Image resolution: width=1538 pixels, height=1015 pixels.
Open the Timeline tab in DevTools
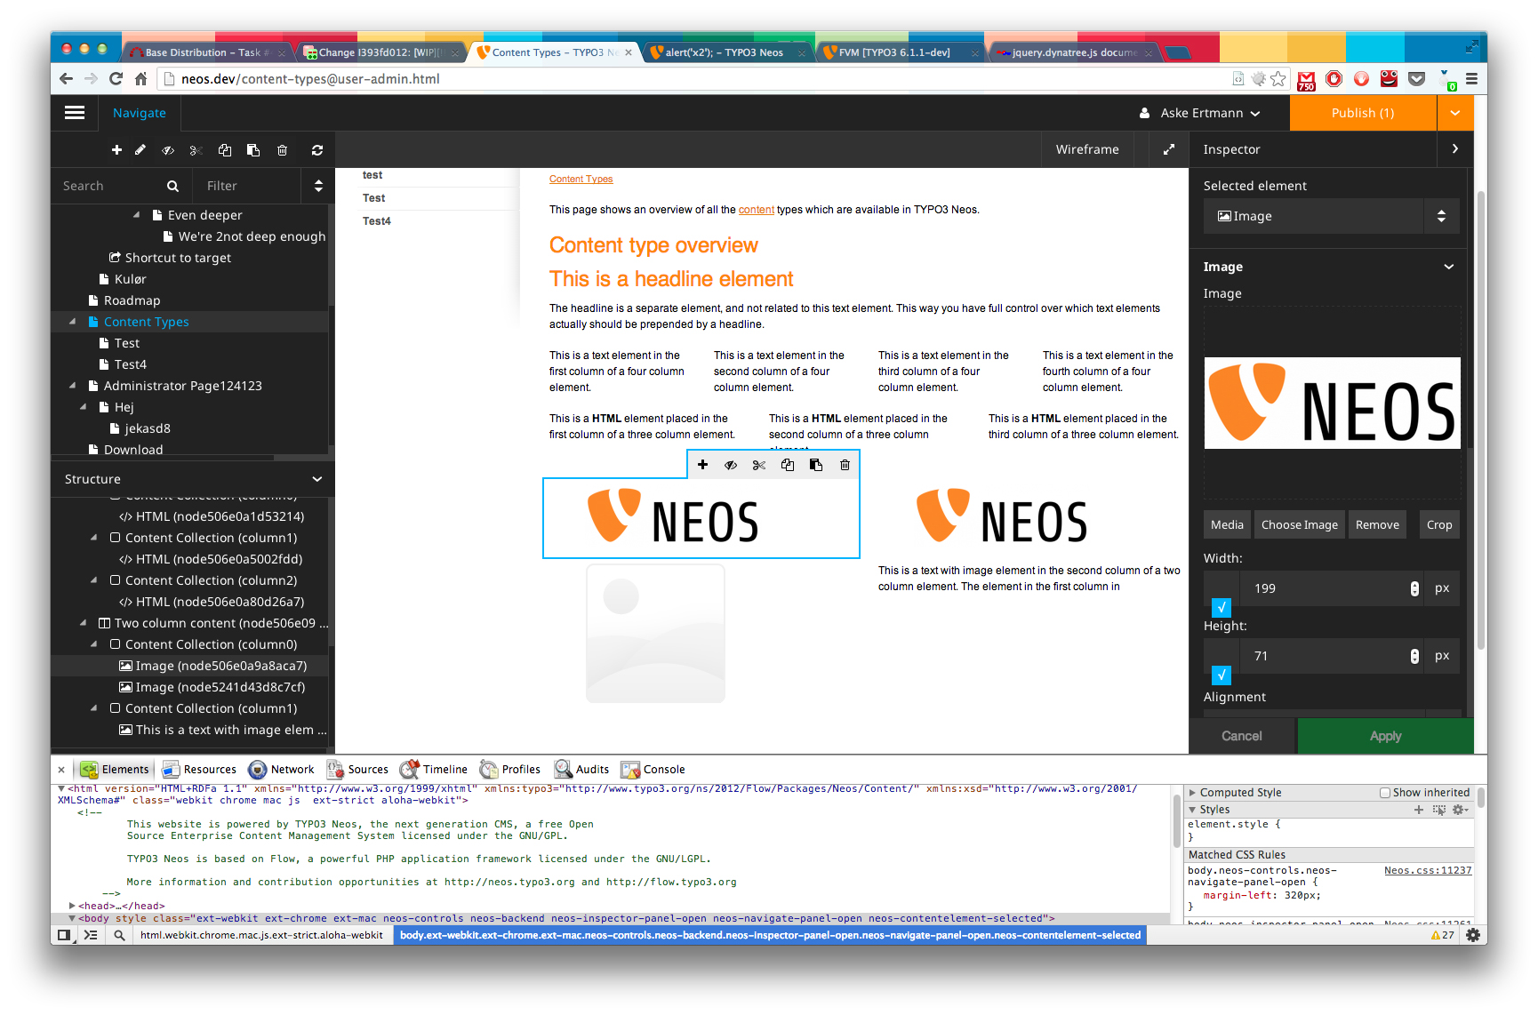click(434, 770)
